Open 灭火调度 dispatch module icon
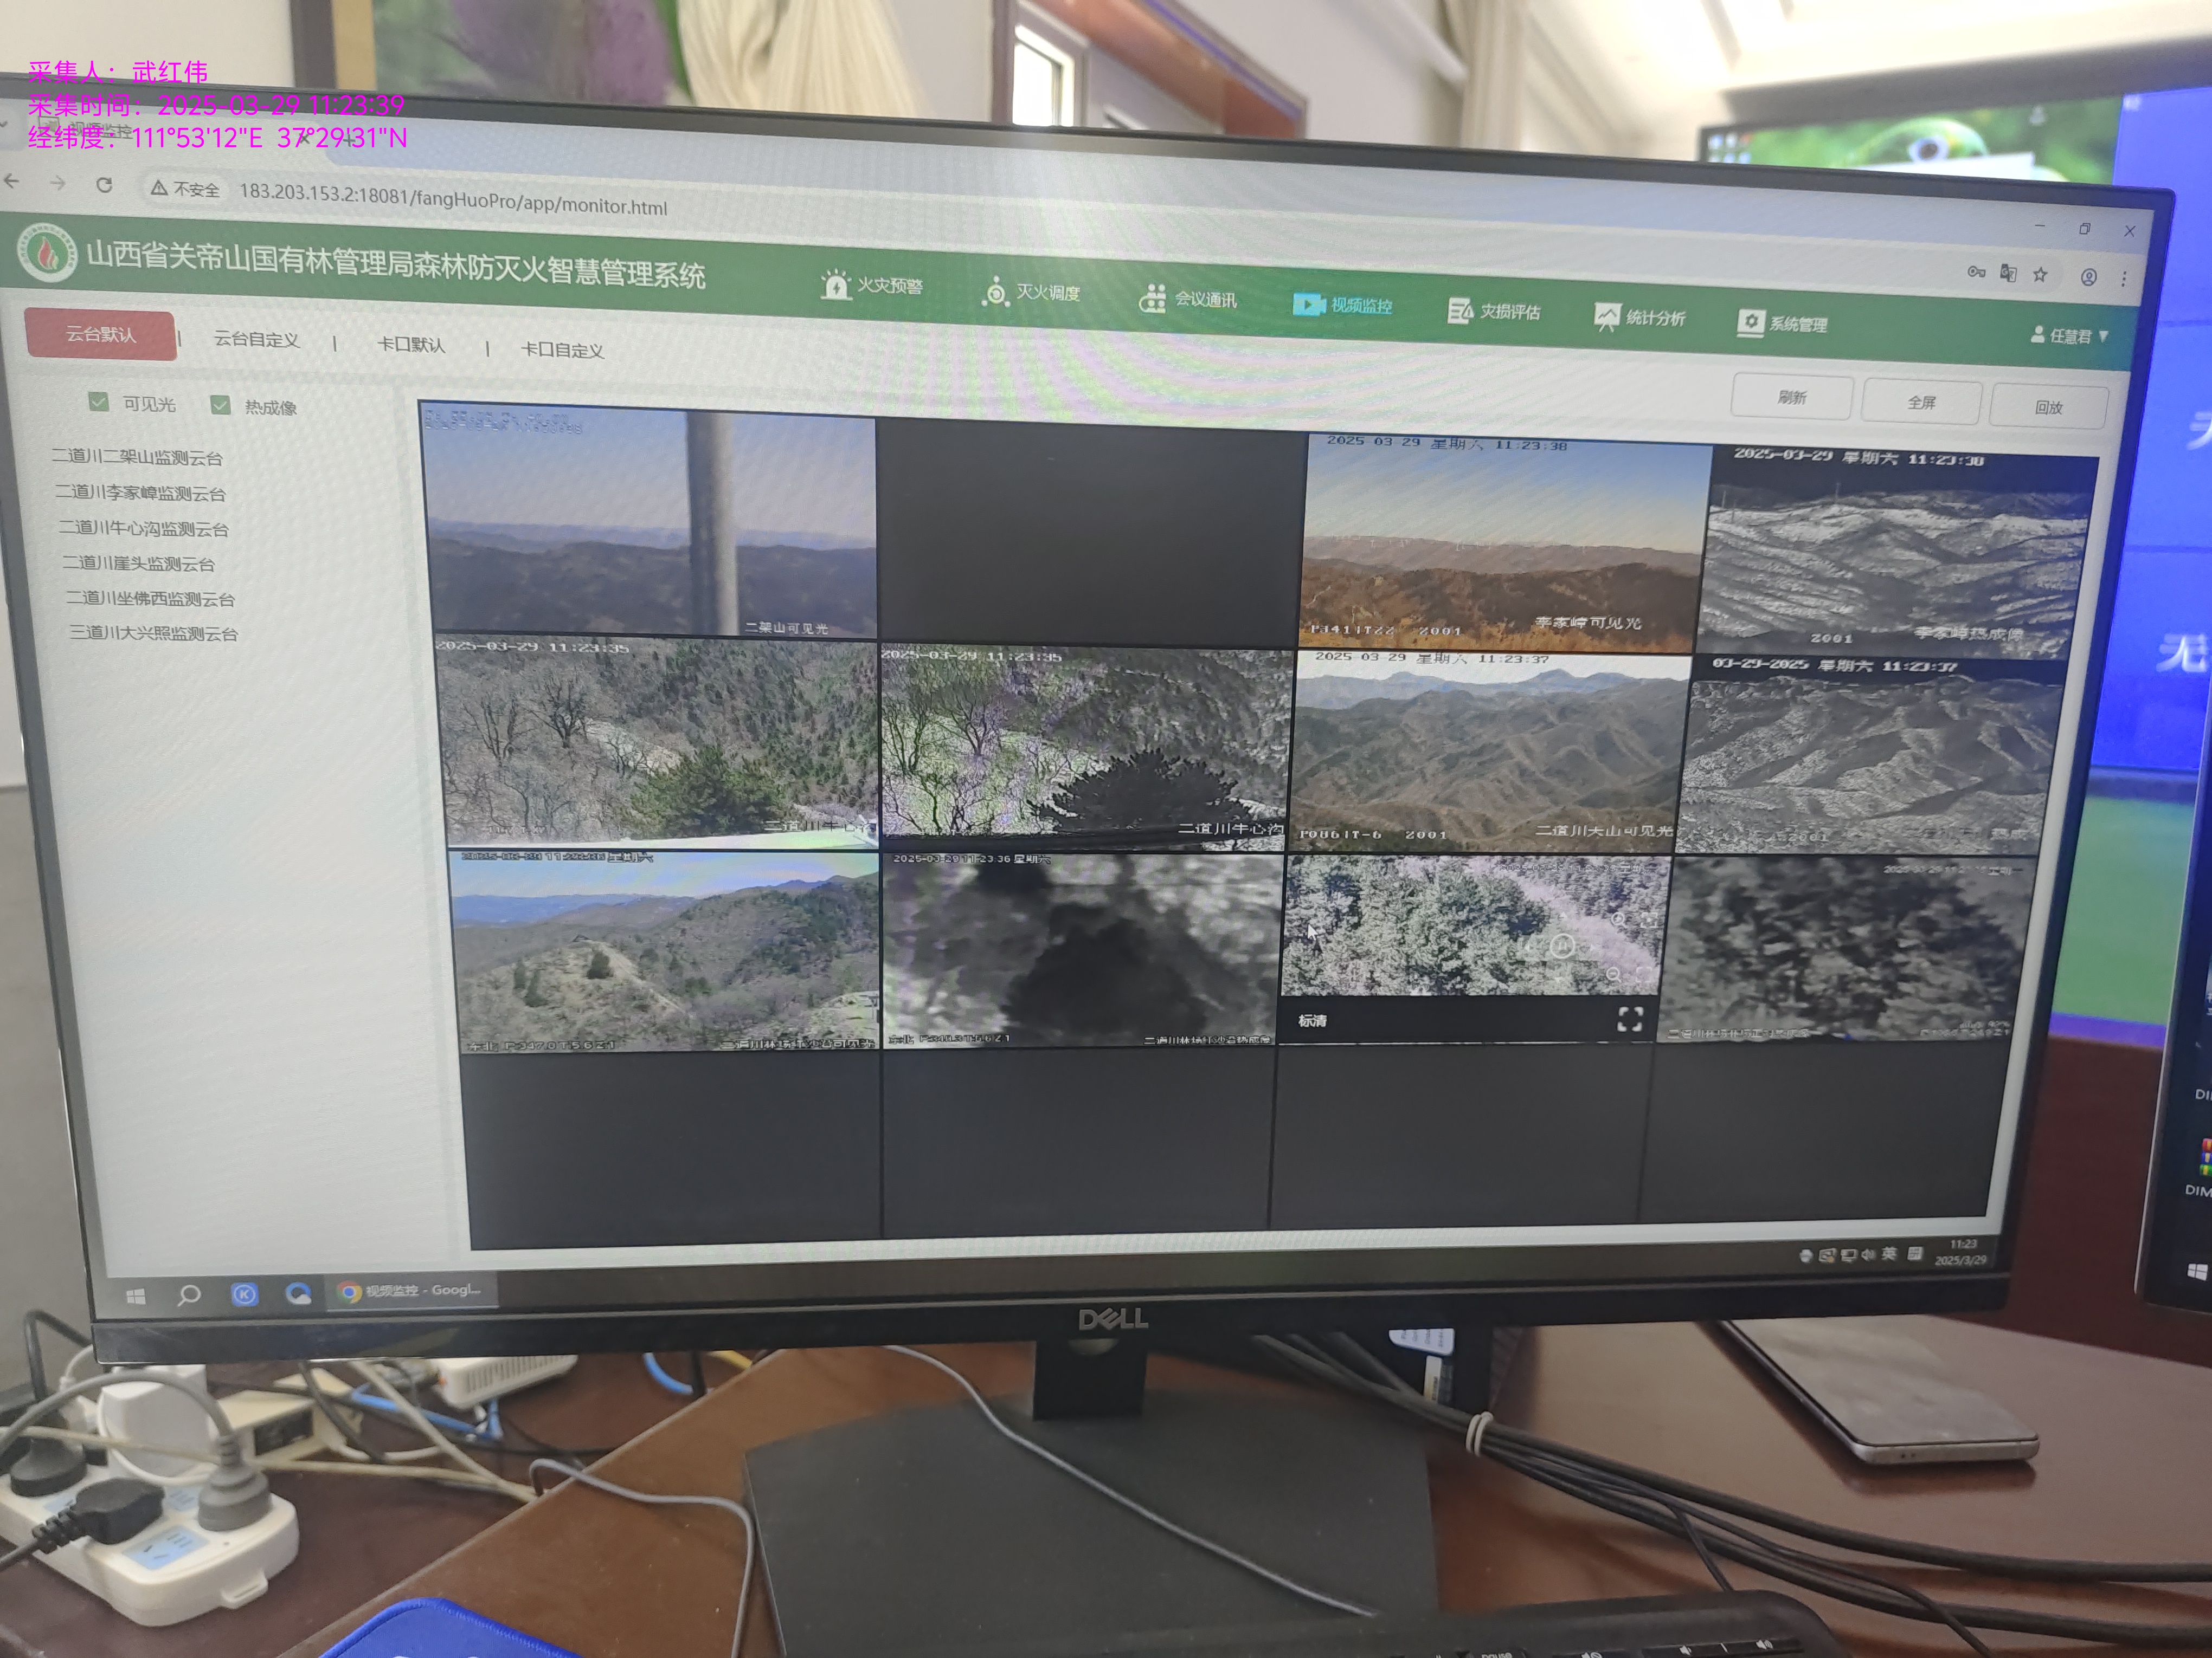Screen dimensions: 2212x1658 tap(995, 292)
